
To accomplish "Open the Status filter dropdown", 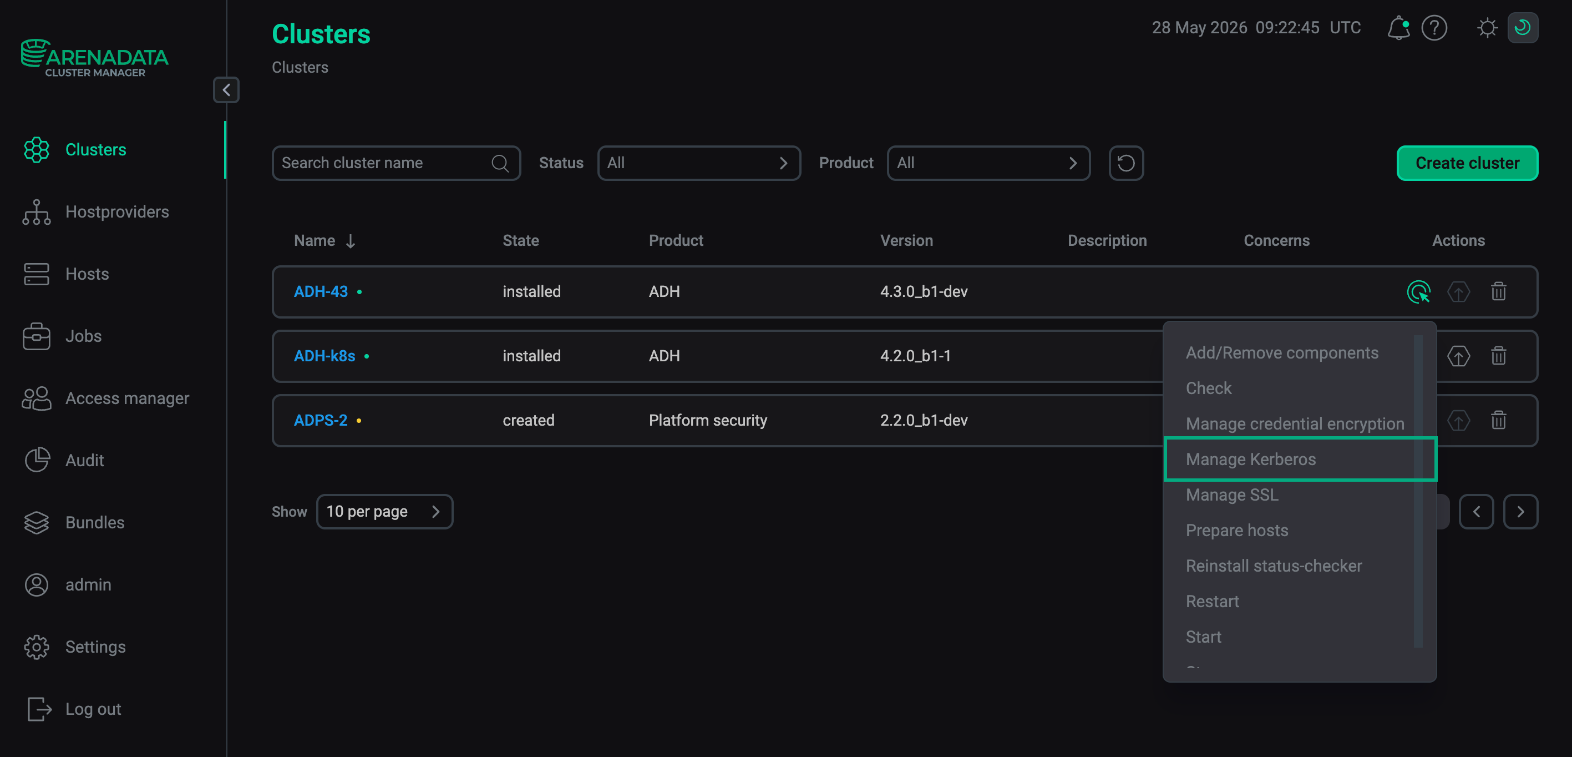I will tap(699, 163).
